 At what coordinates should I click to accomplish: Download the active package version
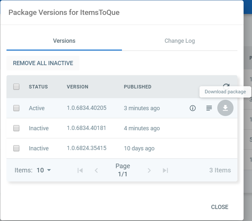(225, 108)
